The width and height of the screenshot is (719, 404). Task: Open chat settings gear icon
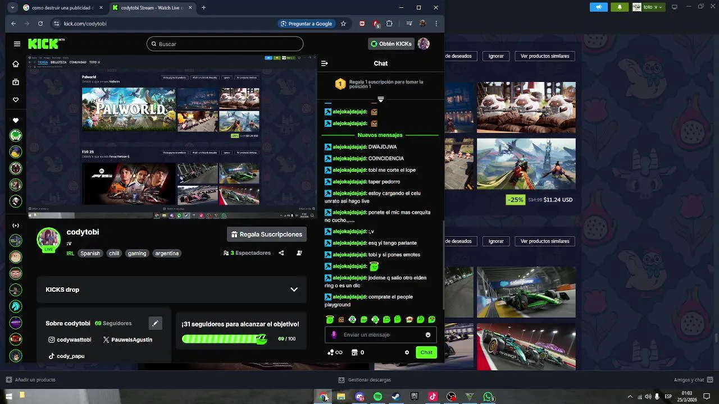point(407,352)
